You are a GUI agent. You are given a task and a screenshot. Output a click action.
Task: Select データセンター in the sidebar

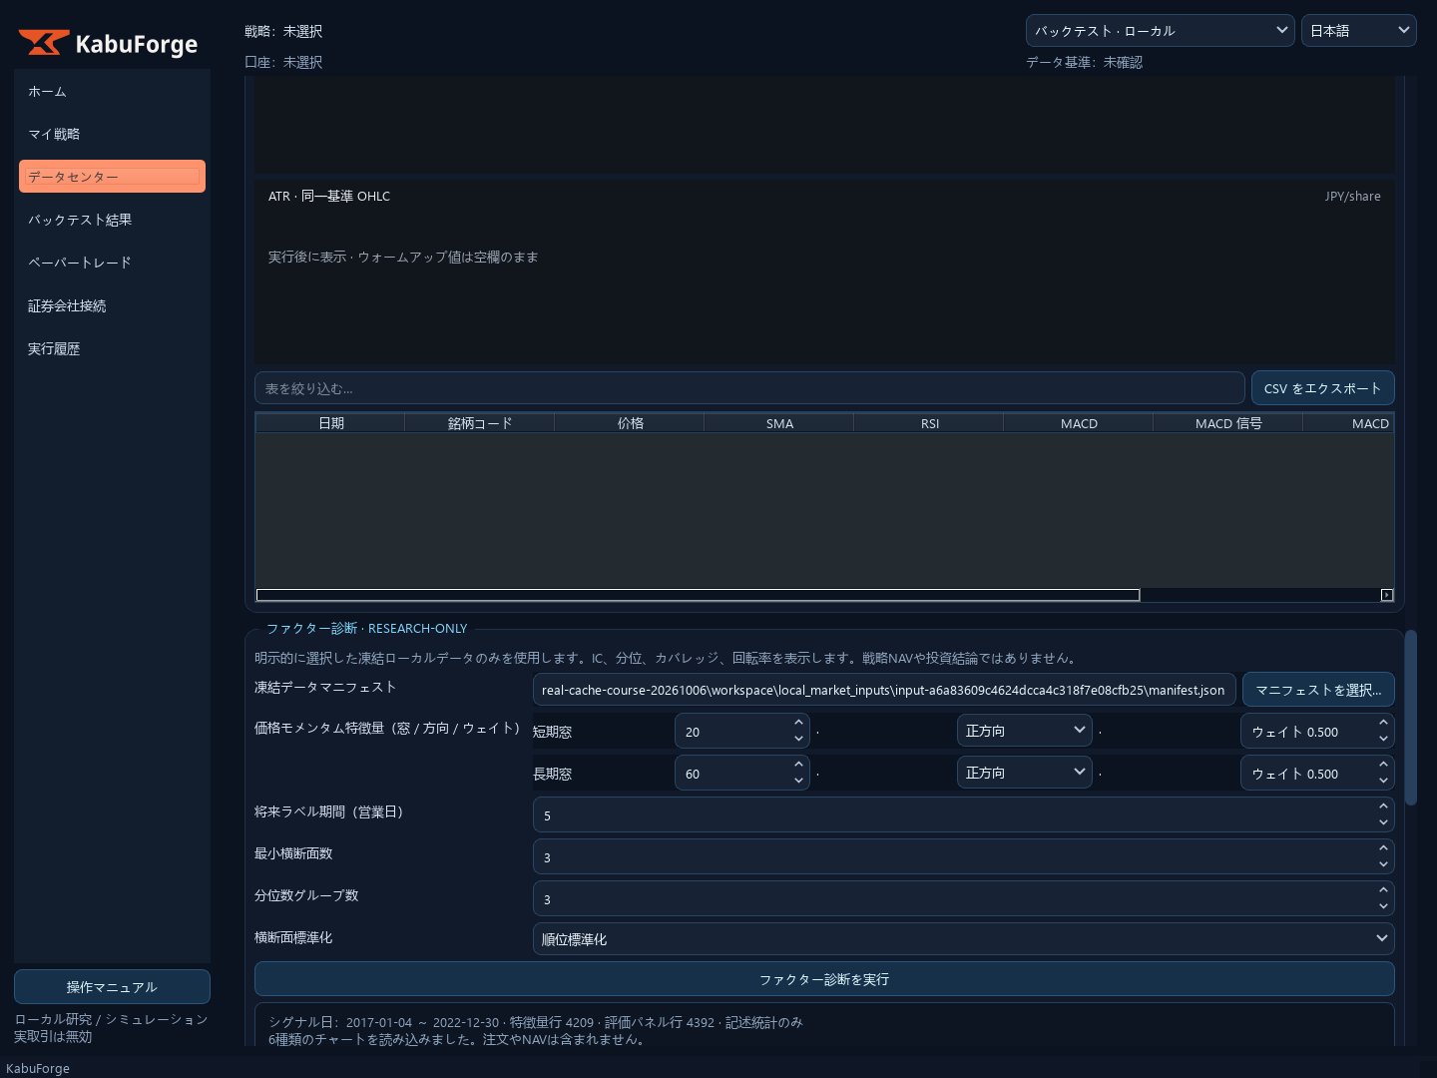[112, 177]
